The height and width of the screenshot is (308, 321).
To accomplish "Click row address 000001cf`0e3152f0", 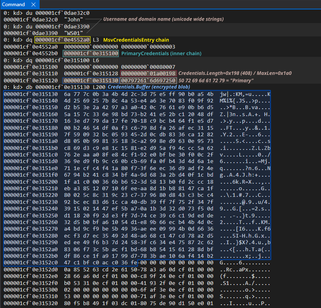I will (x=31, y=283).
